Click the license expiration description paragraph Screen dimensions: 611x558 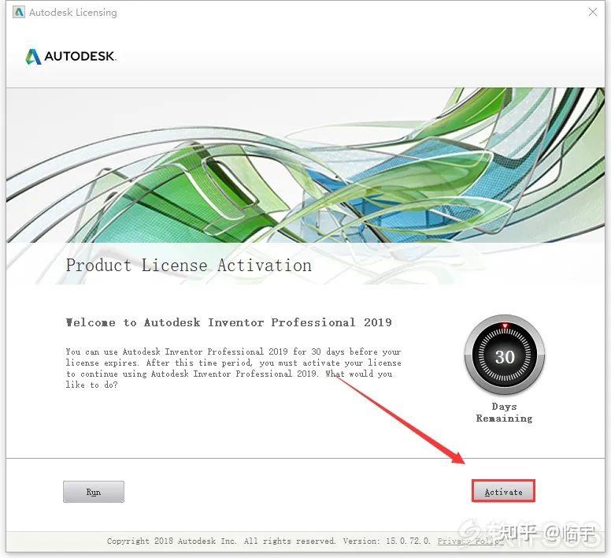coord(233,368)
